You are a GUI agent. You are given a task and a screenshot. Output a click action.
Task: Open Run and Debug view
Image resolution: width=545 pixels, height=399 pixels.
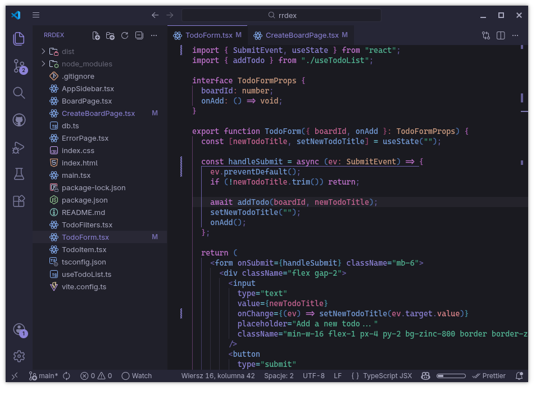[x=19, y=147]
